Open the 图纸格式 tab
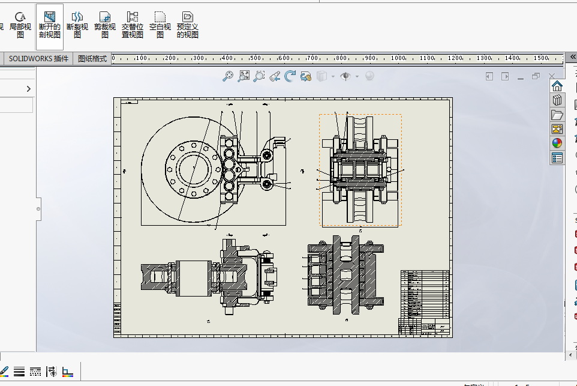 (x=92, y=58)
